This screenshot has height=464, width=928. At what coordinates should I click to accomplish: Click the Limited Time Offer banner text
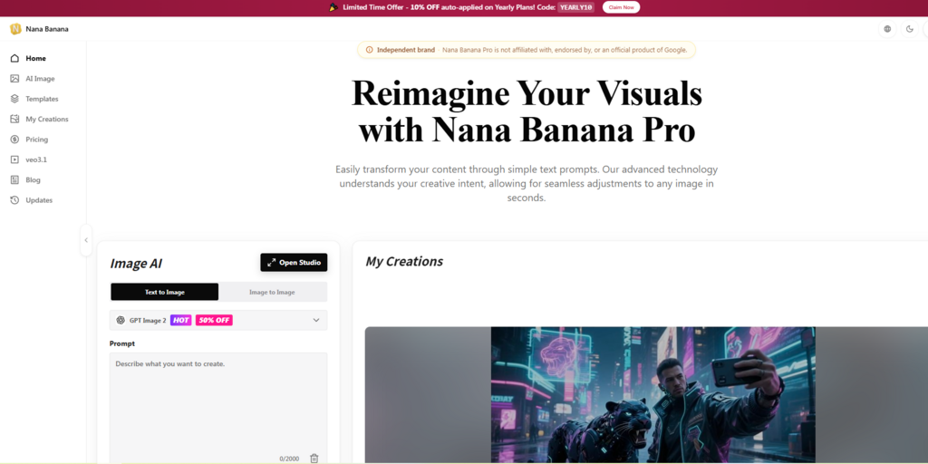449,7
